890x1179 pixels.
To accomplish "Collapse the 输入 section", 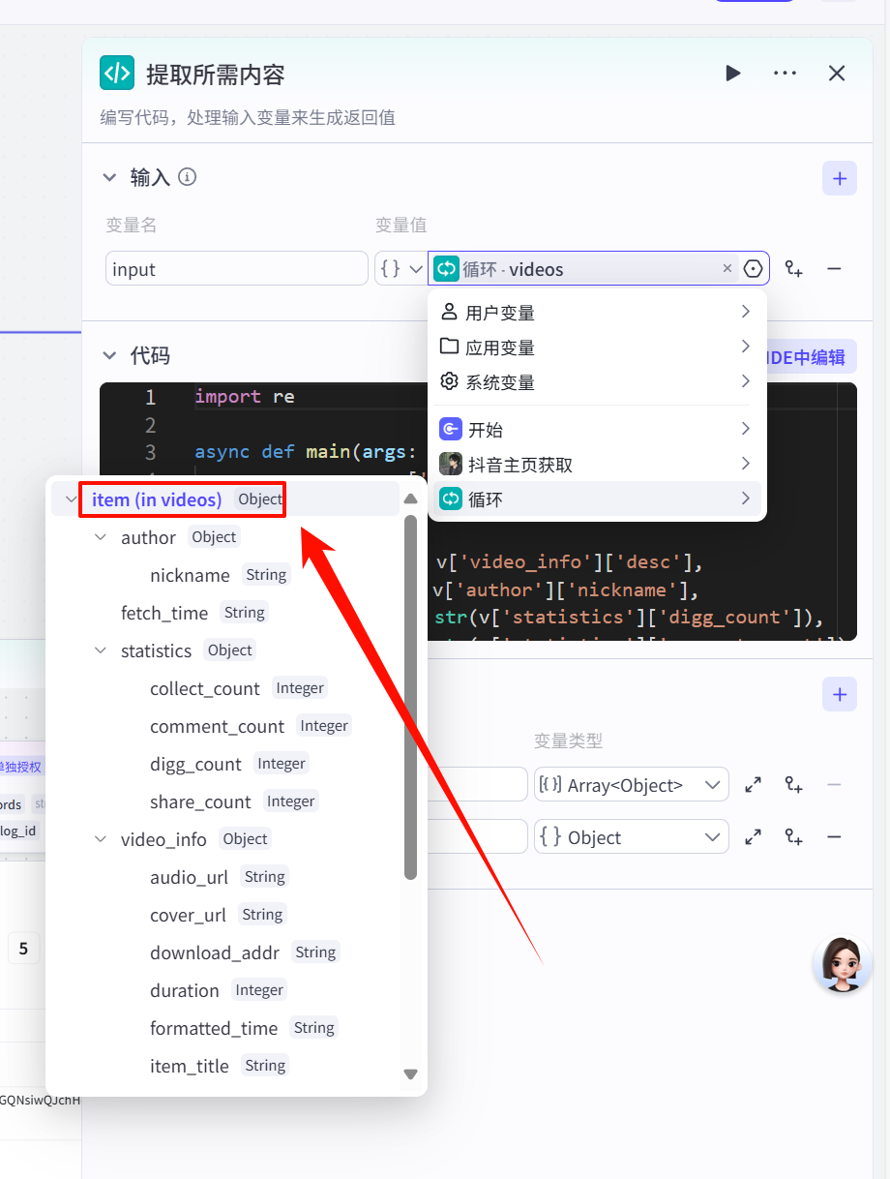I will pos(110,177).
